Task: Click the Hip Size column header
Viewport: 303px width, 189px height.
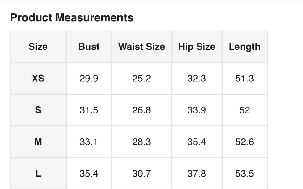Action: [196, 47]
